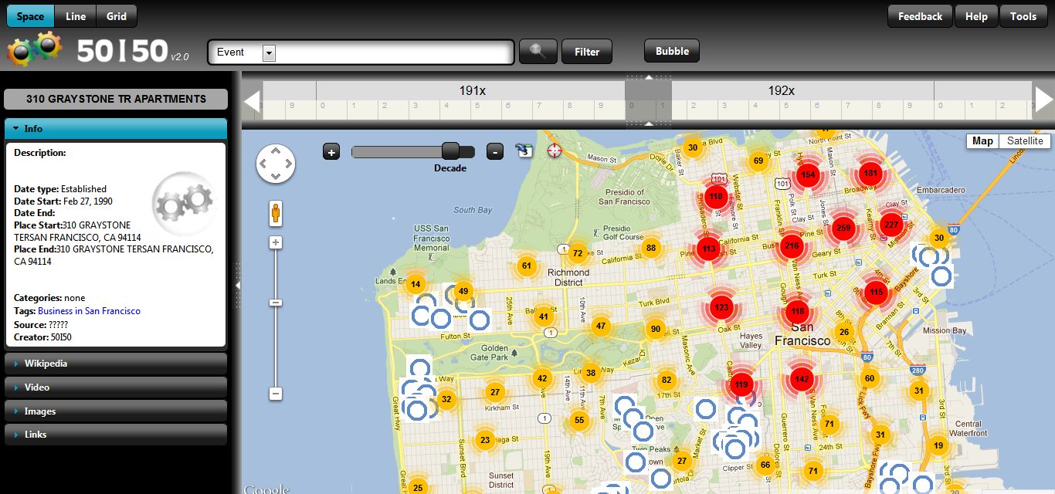
Task: Expand the Images panel section
Action: point(116,411)
